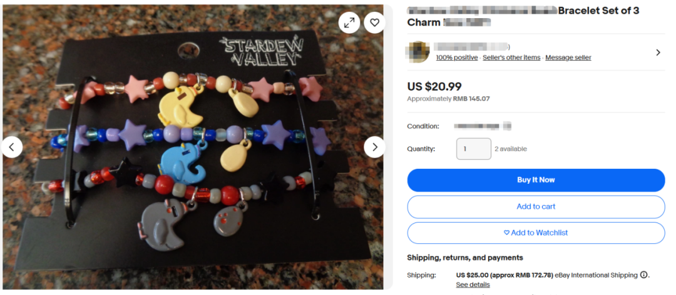Screen dimensions: 676x295
Task: Show the previous product image
Action: (12, 147)
